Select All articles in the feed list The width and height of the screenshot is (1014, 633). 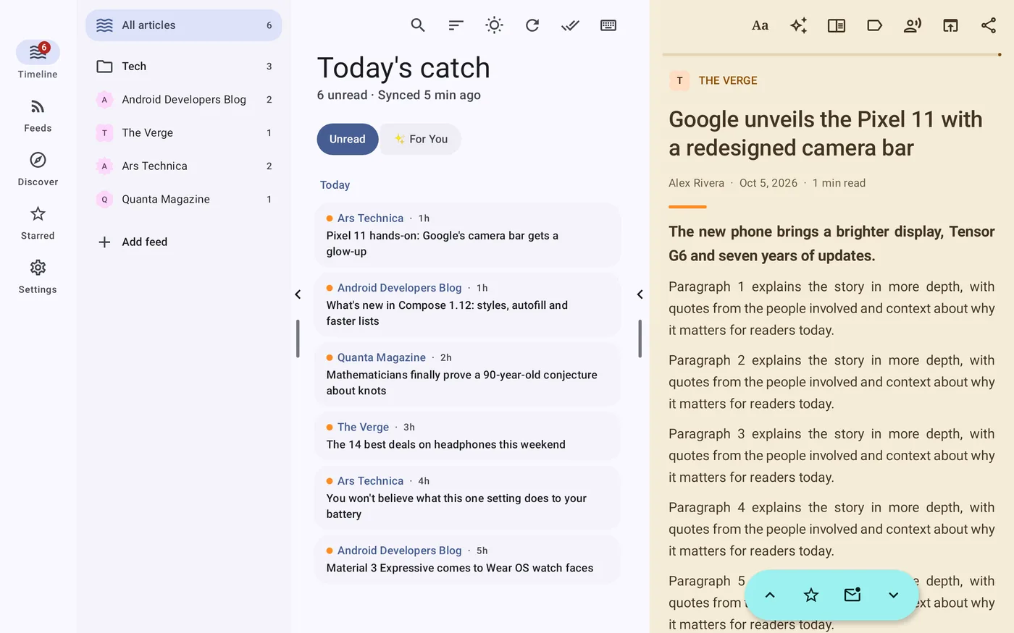pyautogui.click(x=184, y=25)
